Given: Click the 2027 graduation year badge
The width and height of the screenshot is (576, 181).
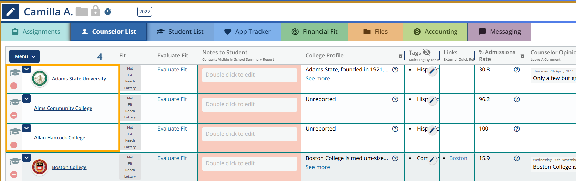Looking at the screenshot, I should pos(145,12).
